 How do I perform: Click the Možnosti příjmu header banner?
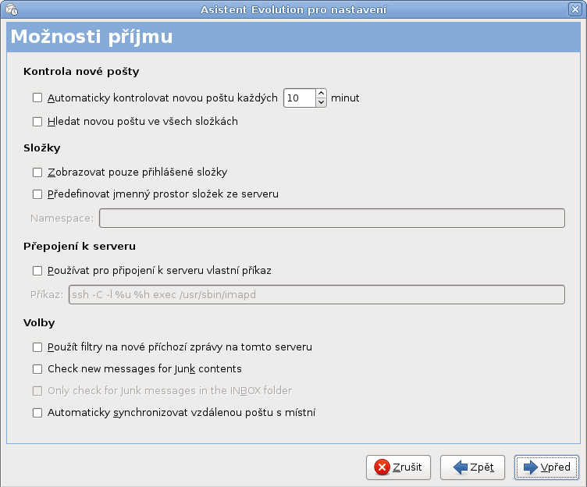(x=293, y=37)
